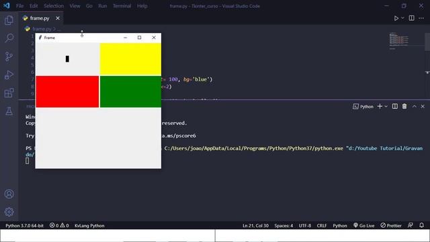Open the new terminal launch profile dropdown
Screen dimensions: 430x242
click(386, 106)
